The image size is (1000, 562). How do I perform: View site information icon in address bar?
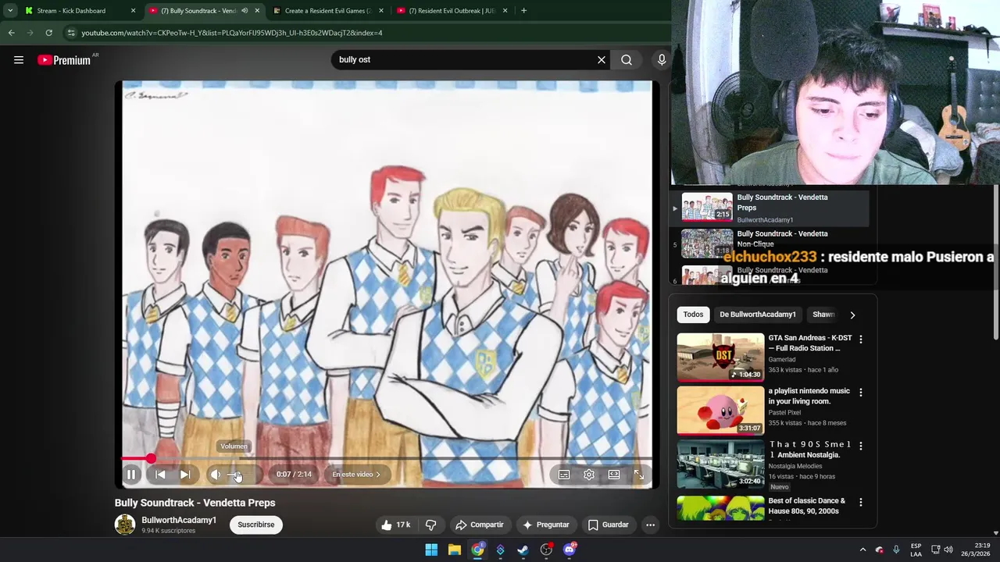(71, 33)
